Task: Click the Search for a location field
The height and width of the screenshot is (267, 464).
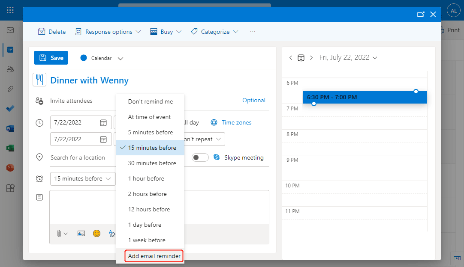Action: 78,157
